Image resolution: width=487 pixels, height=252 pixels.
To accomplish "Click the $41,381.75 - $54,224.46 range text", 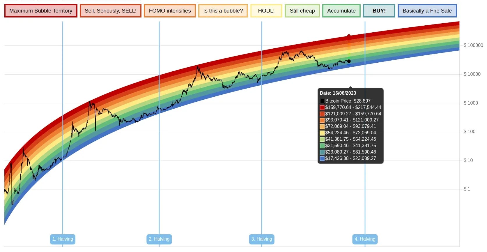I will (350, 139).
